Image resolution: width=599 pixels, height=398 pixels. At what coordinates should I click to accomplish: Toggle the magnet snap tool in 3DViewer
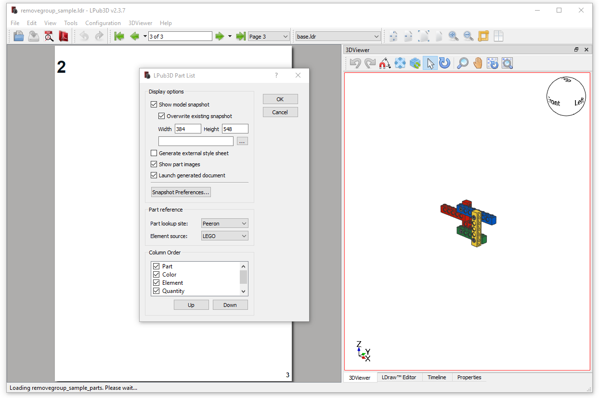[384, 63]
